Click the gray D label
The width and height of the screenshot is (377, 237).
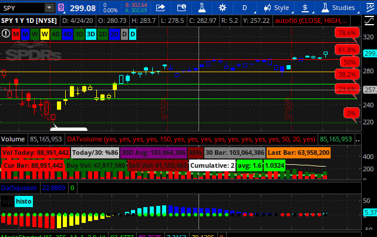124,35
